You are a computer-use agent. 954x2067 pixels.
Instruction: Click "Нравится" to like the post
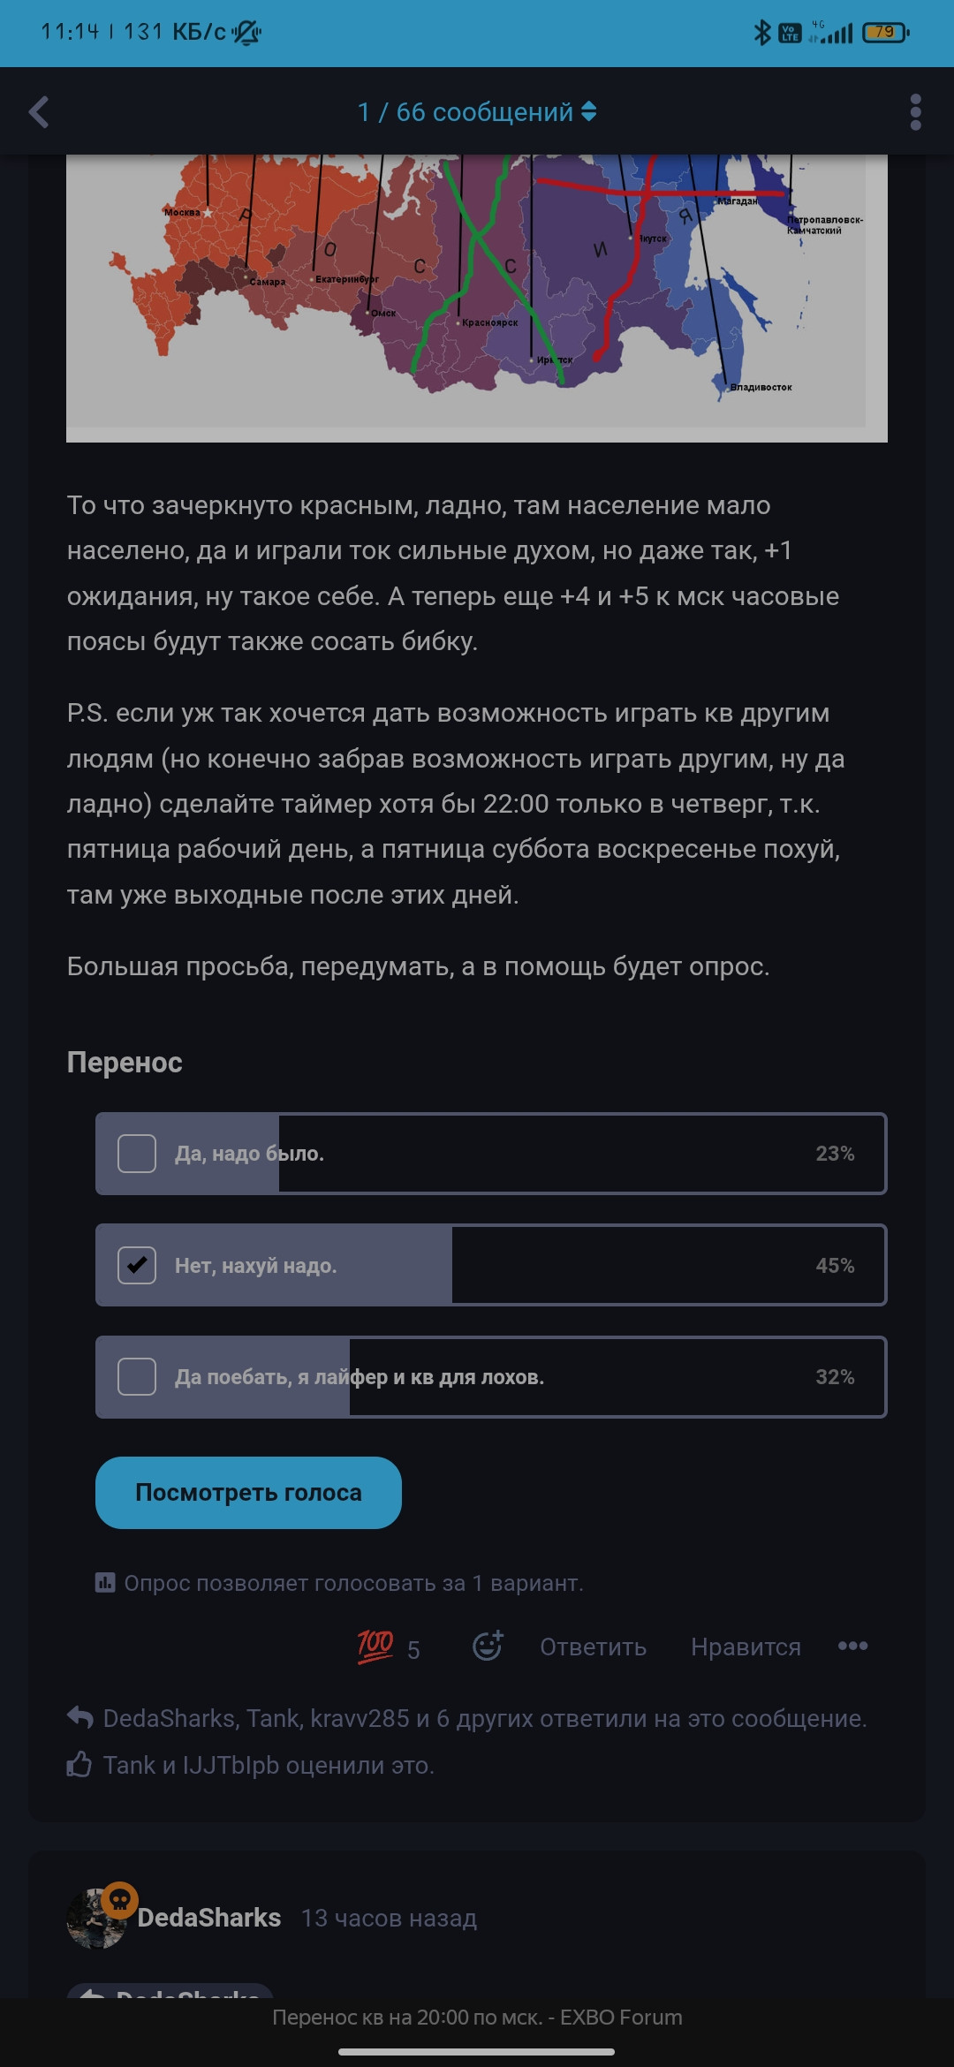(746, 1647)
